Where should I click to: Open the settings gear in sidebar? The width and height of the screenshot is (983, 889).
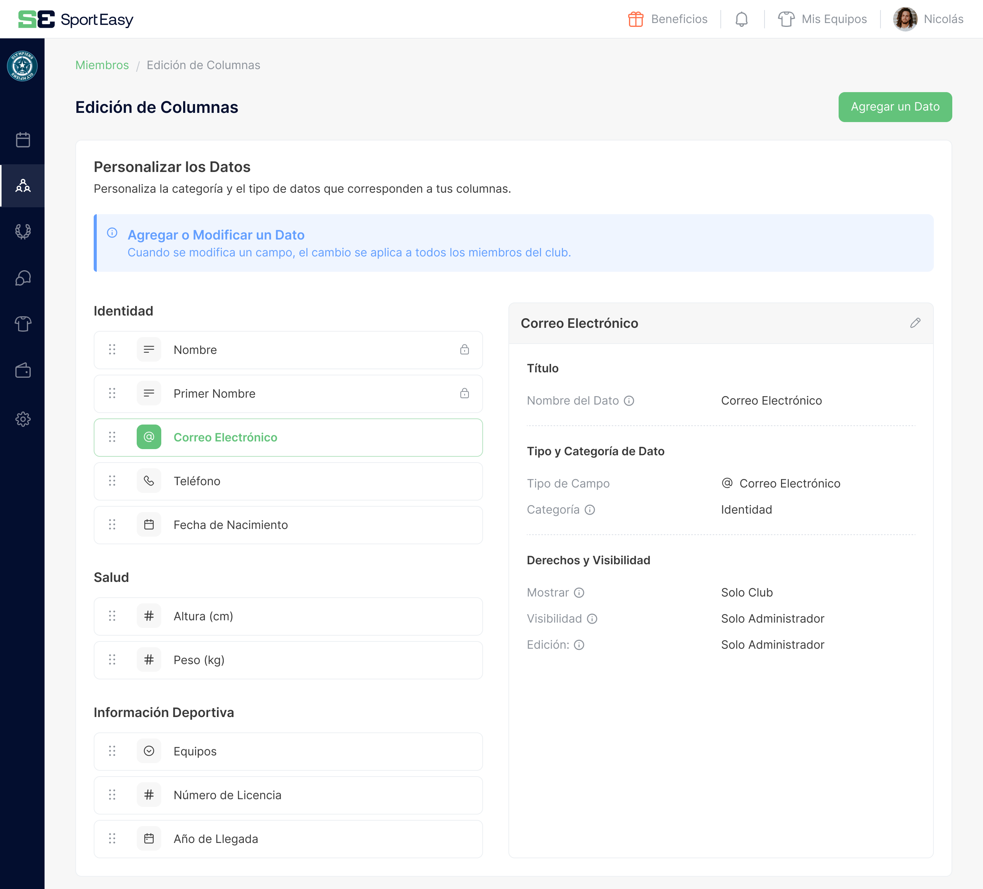(x=23, y=419)
